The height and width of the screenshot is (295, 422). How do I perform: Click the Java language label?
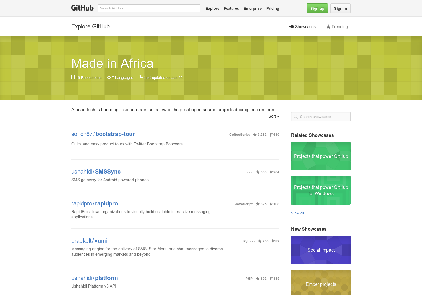click(x=248, y=172)
